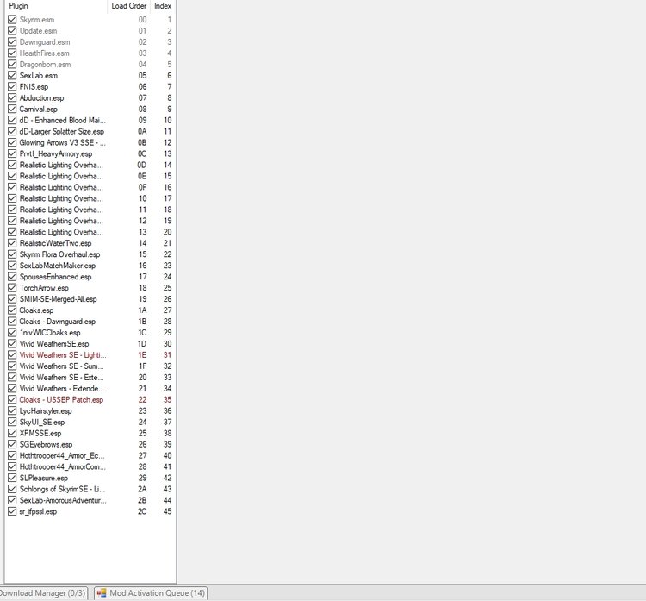
Task: Select red Cloaks - USSEP Patch.esp plugin
Action: point(61,400)
